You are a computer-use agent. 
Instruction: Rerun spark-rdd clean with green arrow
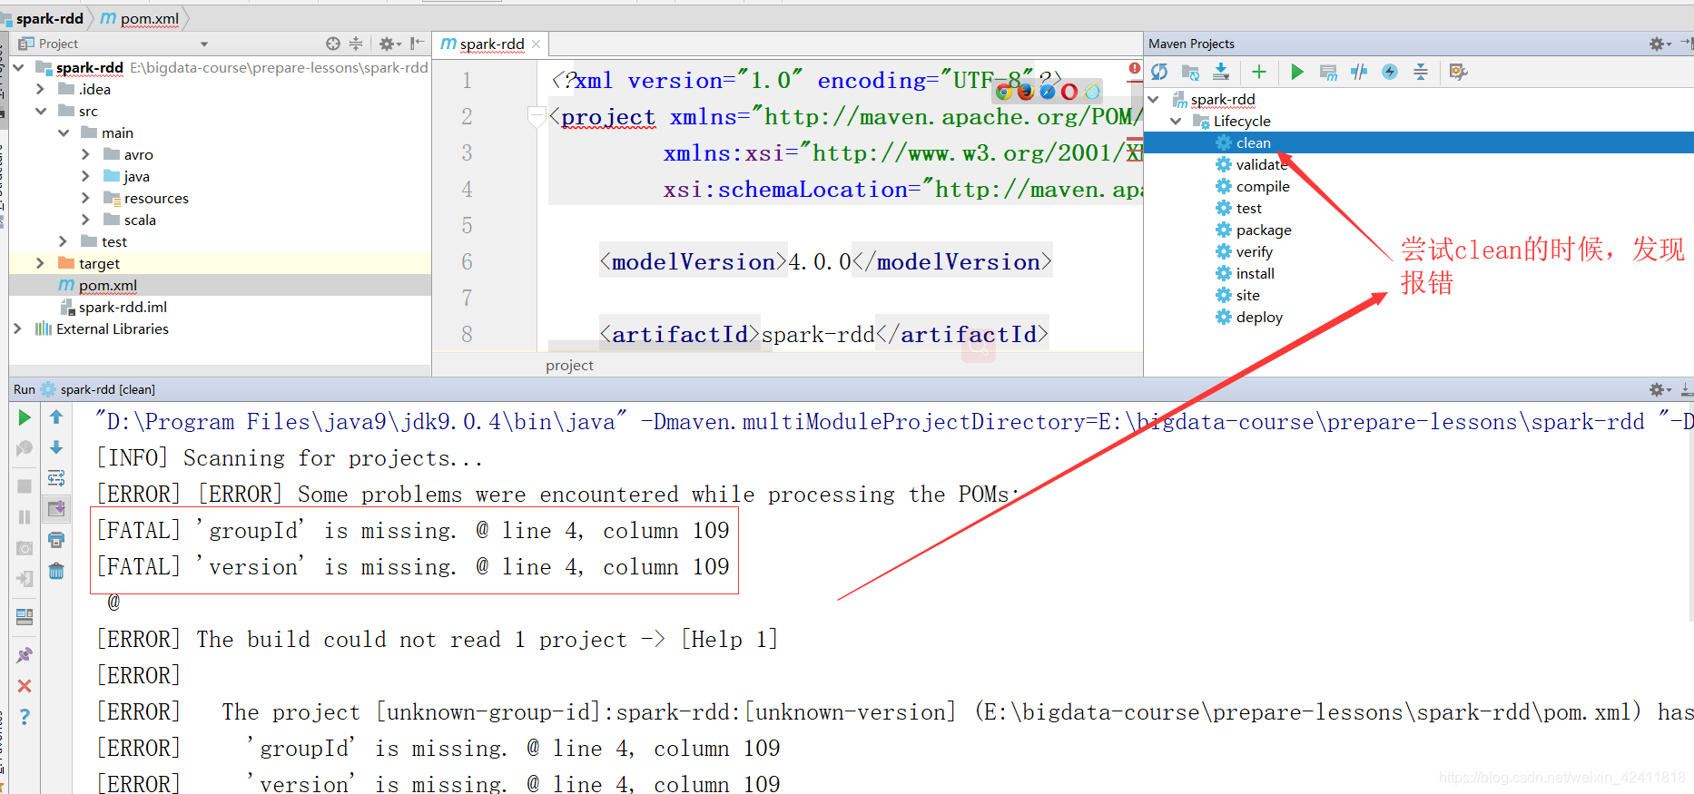(25, 417)
